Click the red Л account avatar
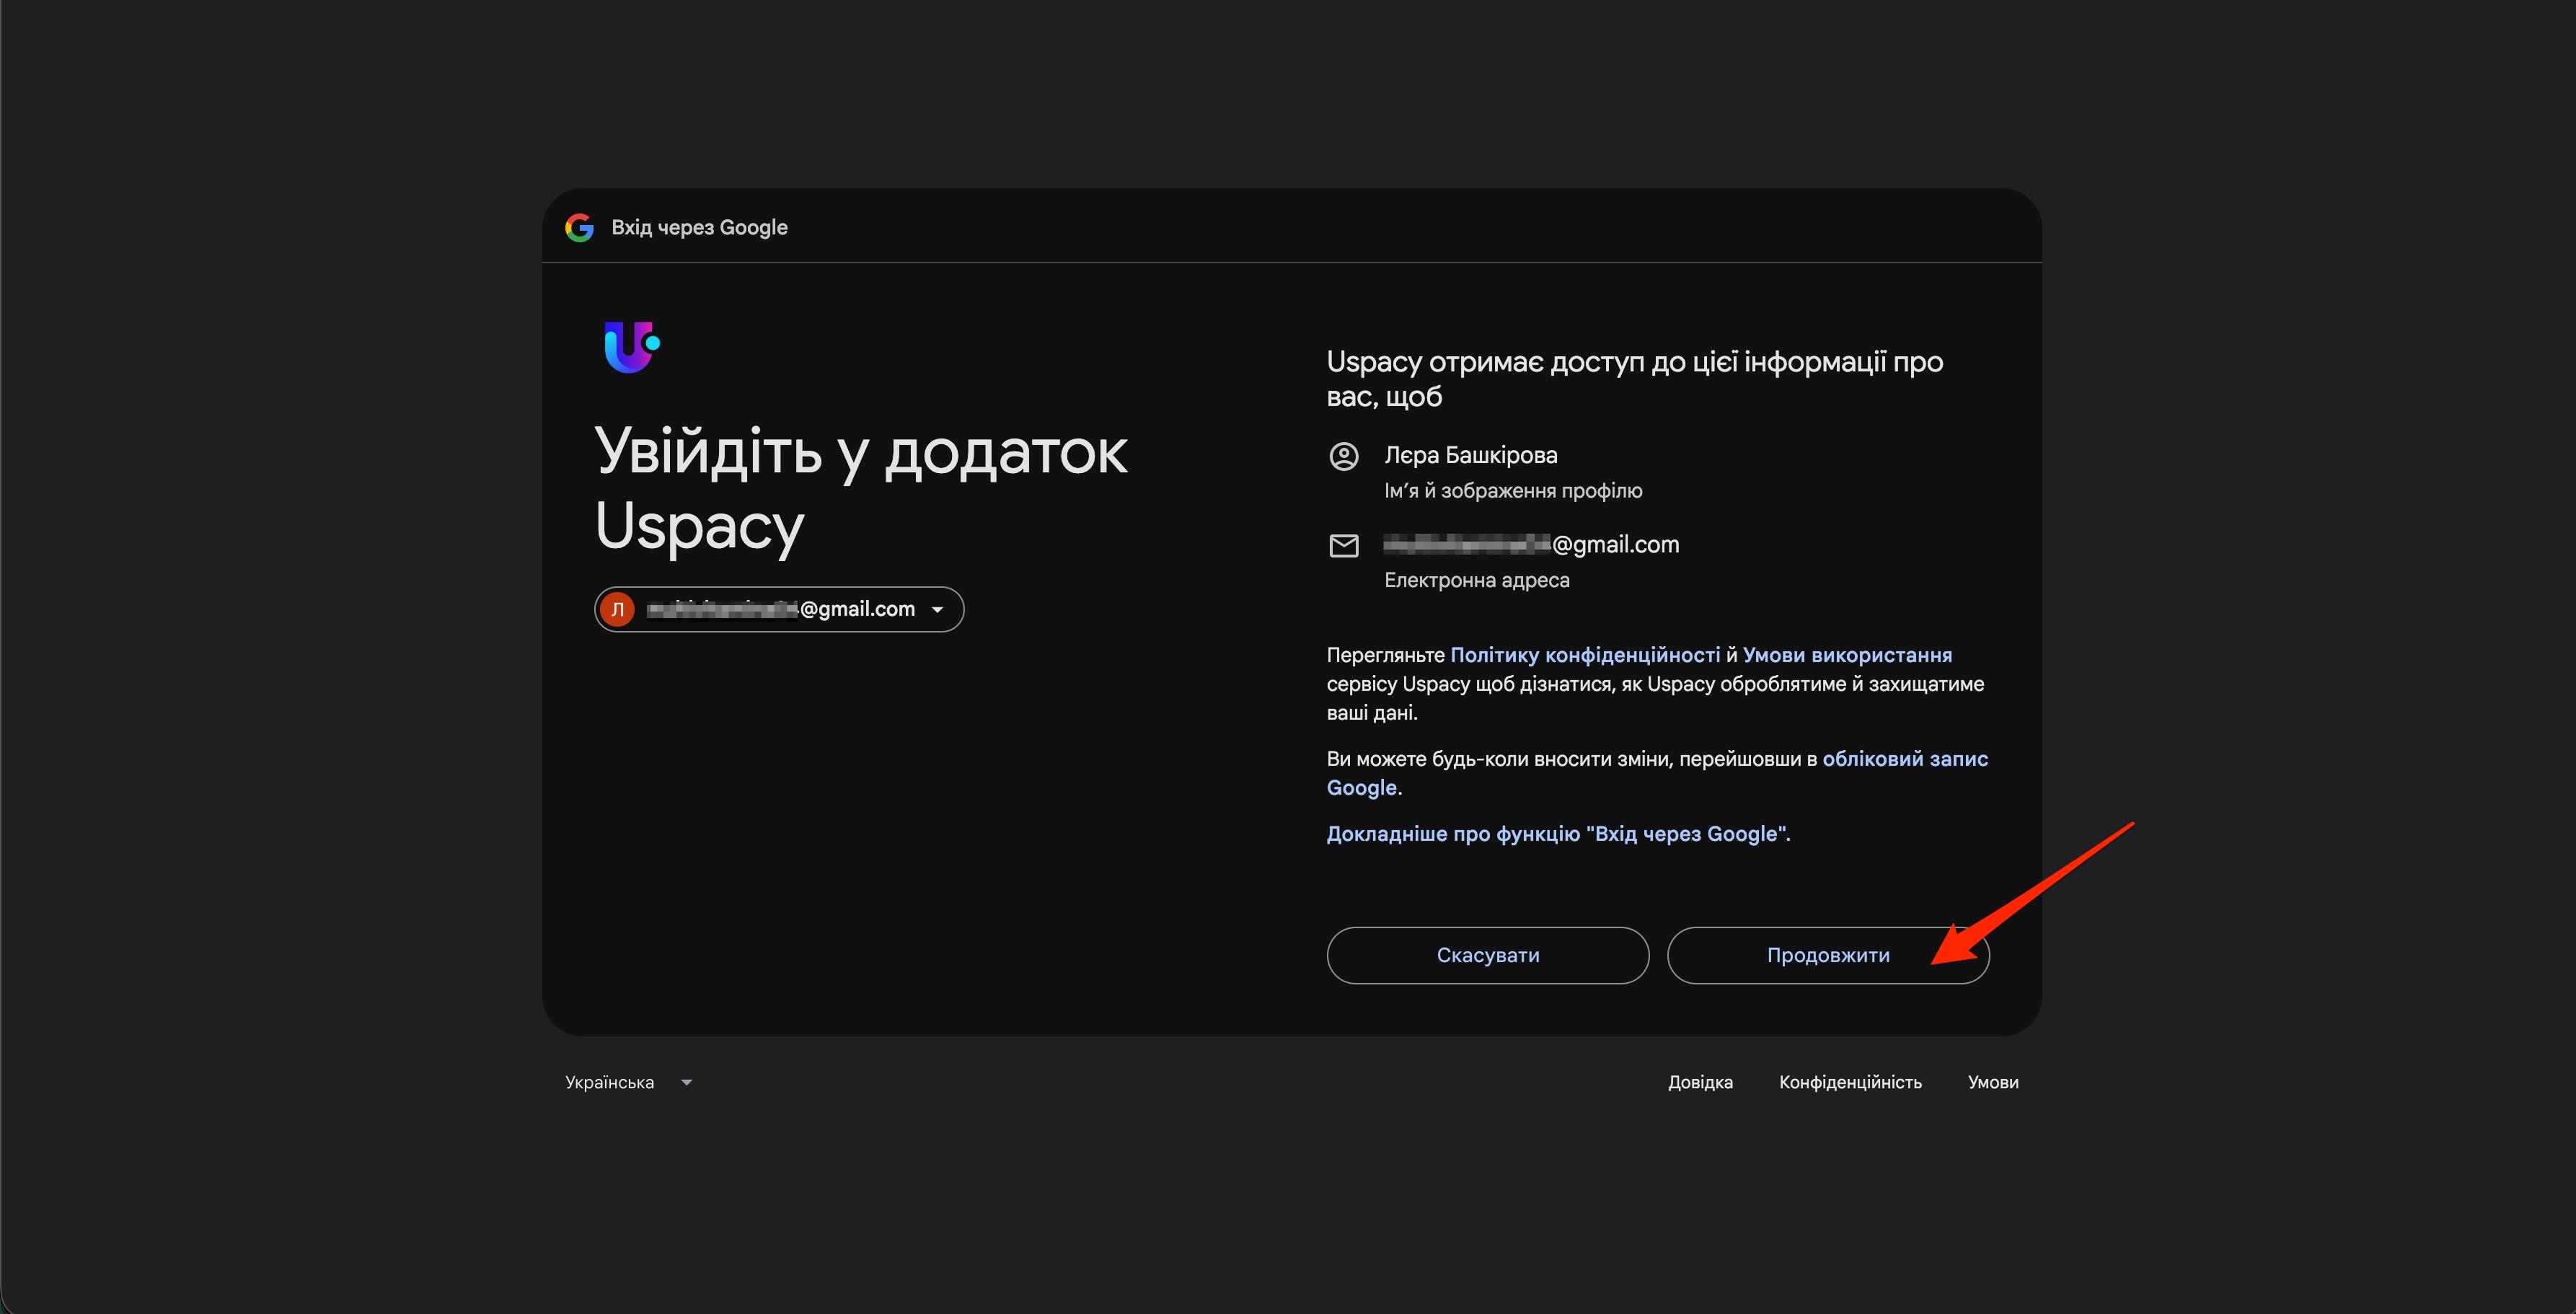Viewport: 2576px width, 1314px height. coord(618,609)
